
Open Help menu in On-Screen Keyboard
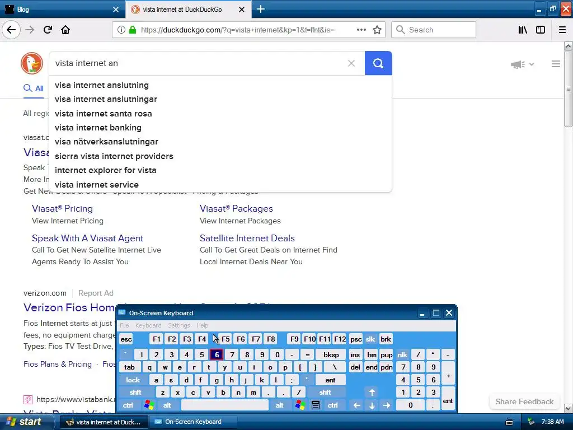pos(202,325)
